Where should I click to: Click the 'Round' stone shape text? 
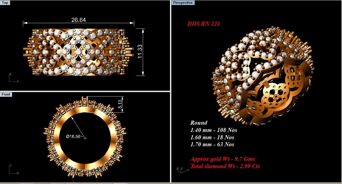199,123
